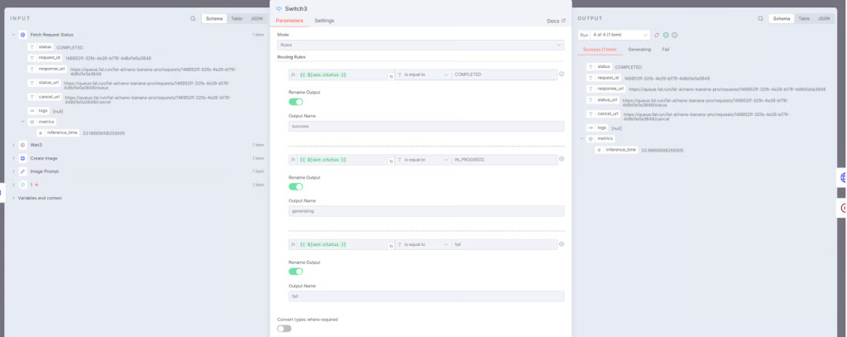
Task: Open the Docs link
Action: pos(556,21)
